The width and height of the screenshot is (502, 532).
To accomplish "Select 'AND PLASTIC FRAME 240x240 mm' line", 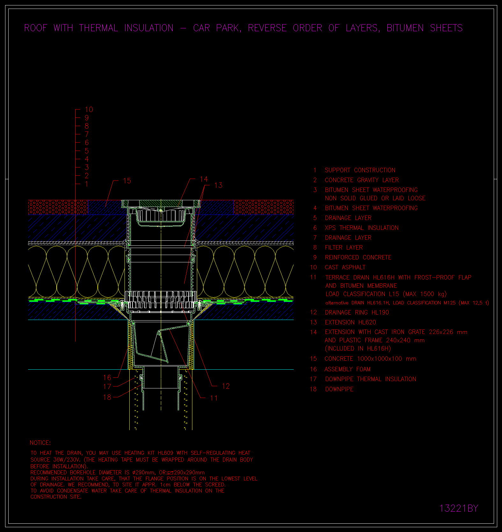I will coord(375,340).
